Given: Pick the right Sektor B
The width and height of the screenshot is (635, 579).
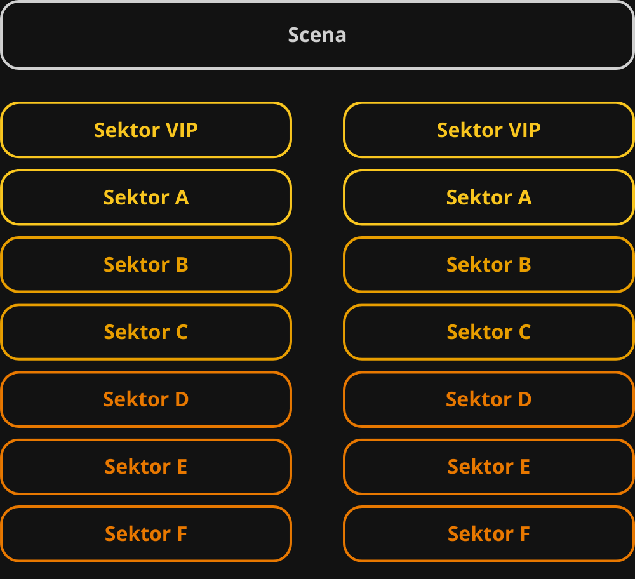Looking at the screenshot, I should [489, 264].
